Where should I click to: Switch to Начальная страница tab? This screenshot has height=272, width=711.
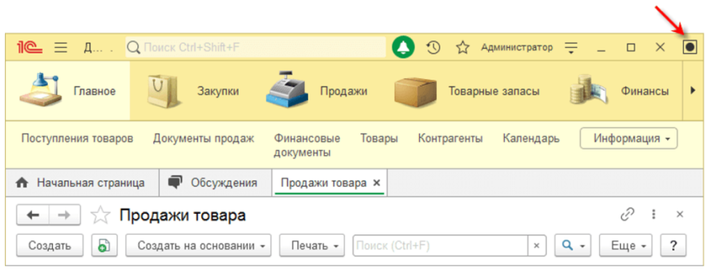click(x=82, y=183)
